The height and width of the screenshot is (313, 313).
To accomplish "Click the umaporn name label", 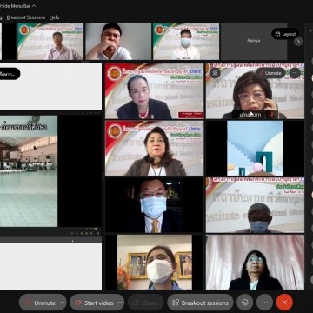I will (x=250, y=115).
